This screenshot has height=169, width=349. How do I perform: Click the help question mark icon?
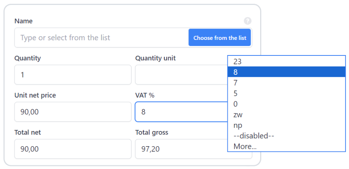[x=248, y=21]
